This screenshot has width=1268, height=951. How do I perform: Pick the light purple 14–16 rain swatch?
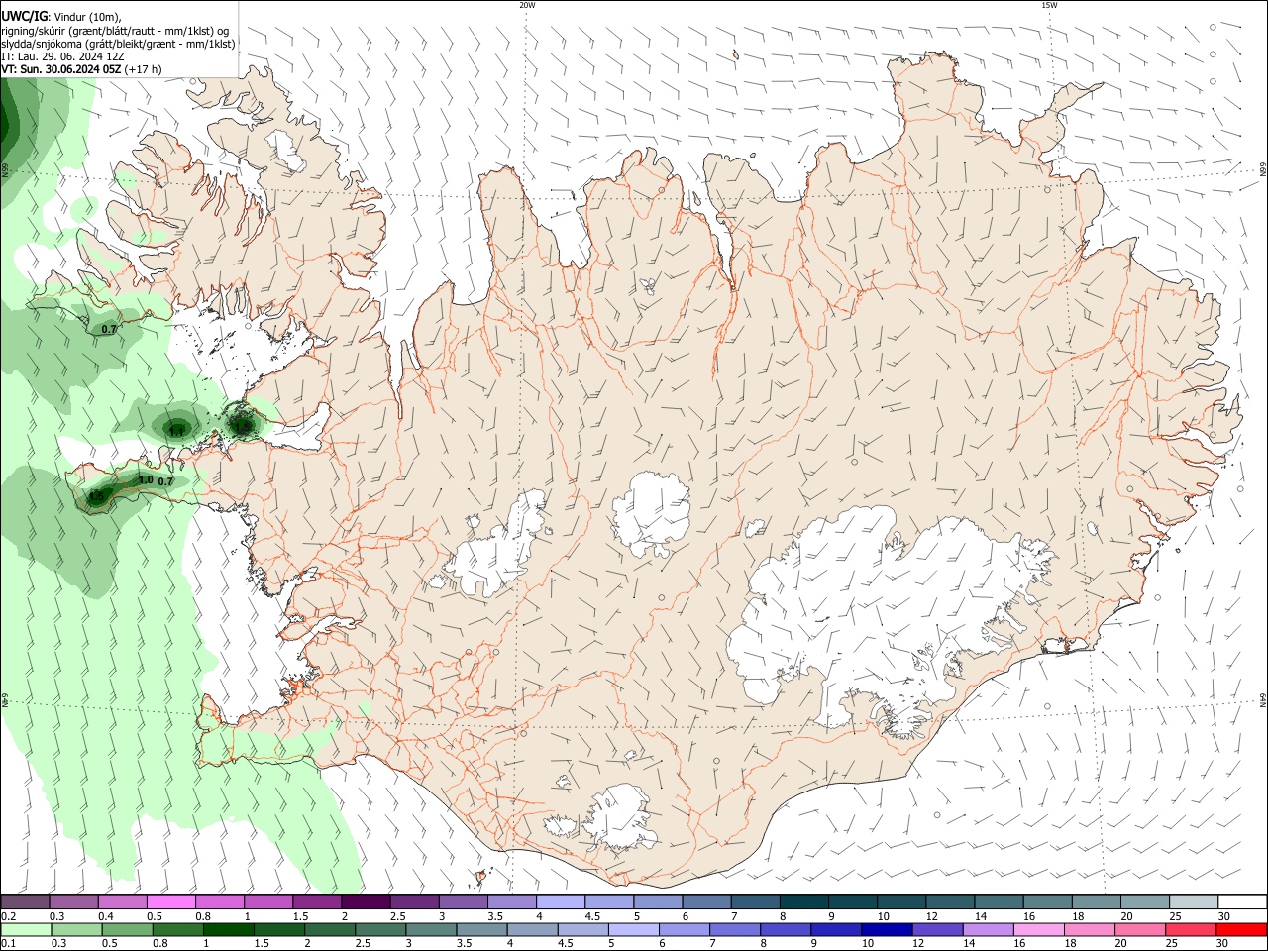[x=988, y=930]
